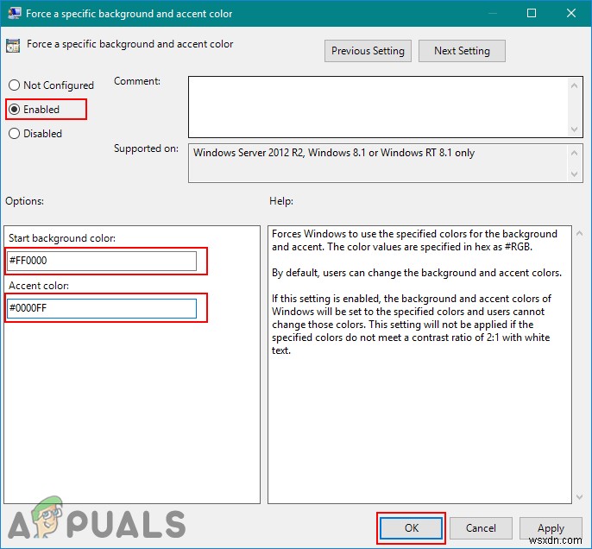This screenshot has width=592, height=549.
Task: Focus the Accent color input field
Action: [x=102, y=308]
